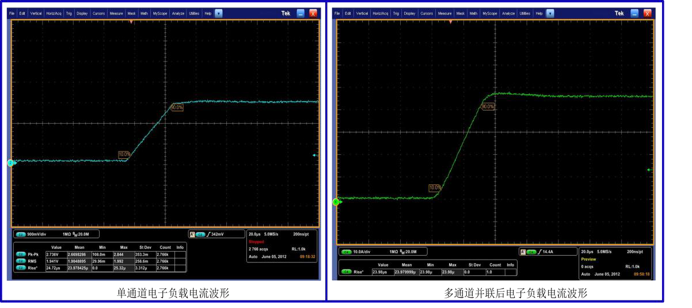This screenshot has height=308, width=692.
Task: Open the dropdown arrow after Help in the right window
Action: pos(549,13)
